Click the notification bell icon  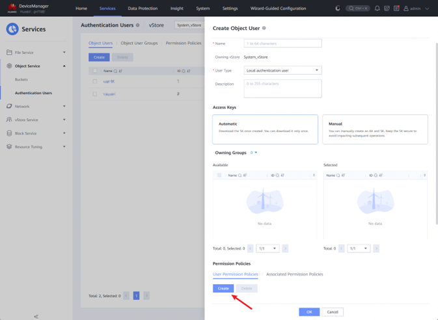[x=377, y=8]
